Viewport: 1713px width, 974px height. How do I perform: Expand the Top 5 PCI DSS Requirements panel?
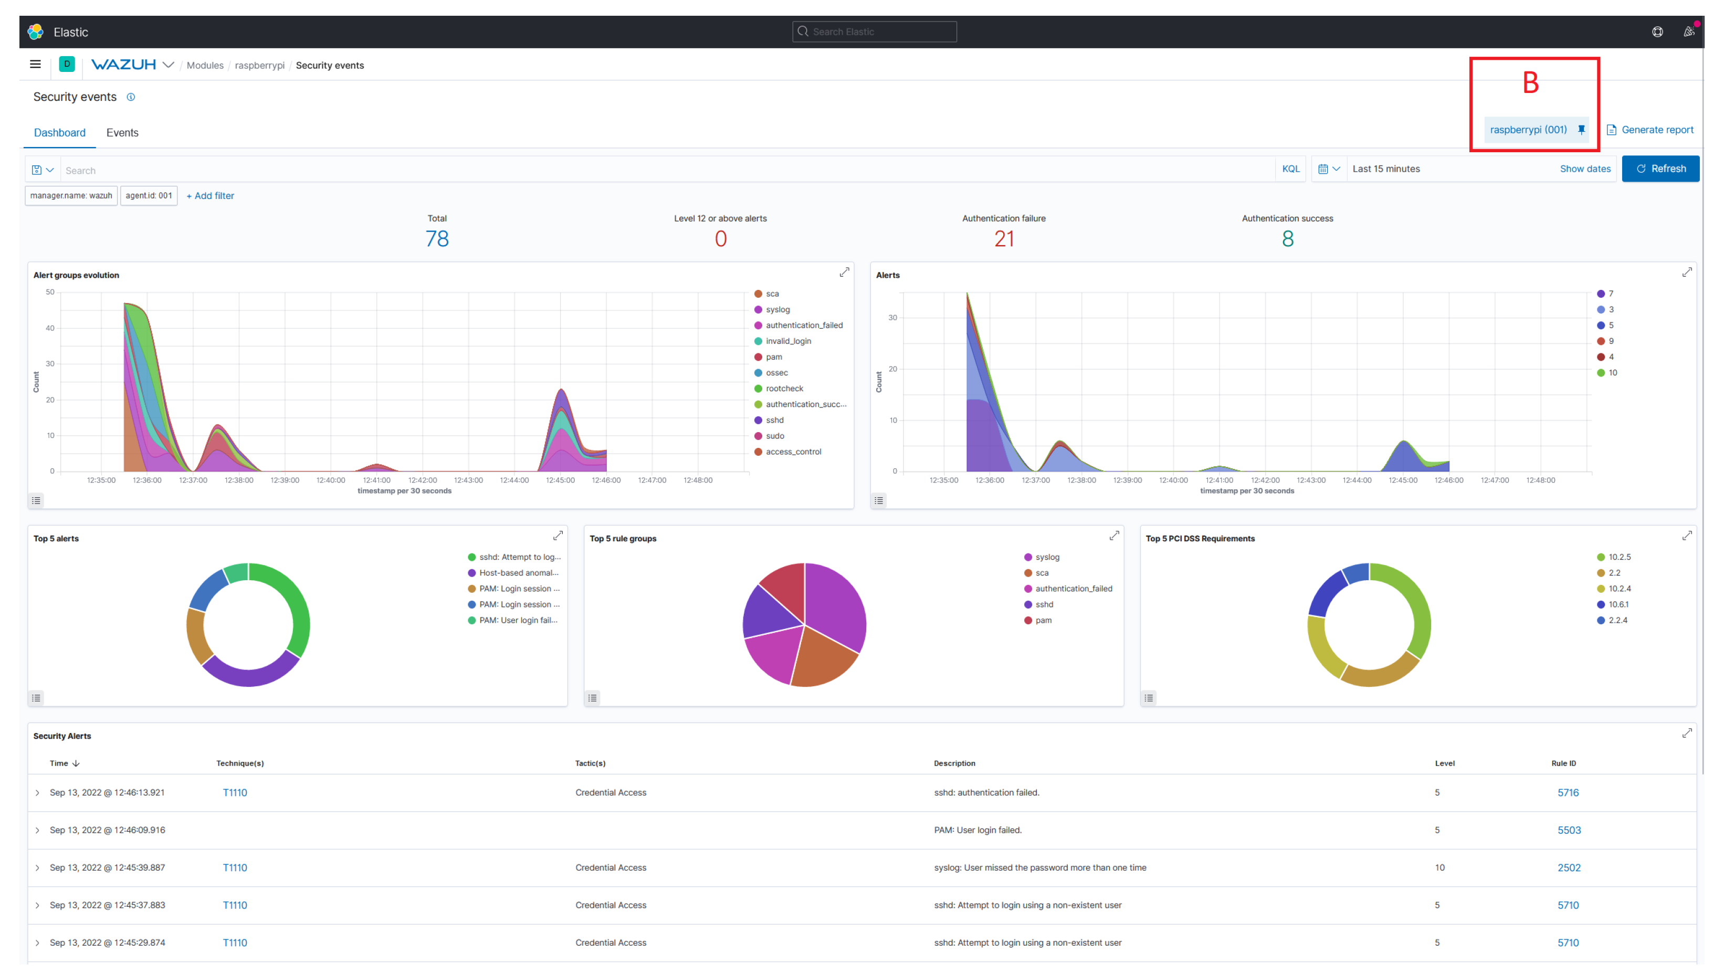coord(1686,536)
